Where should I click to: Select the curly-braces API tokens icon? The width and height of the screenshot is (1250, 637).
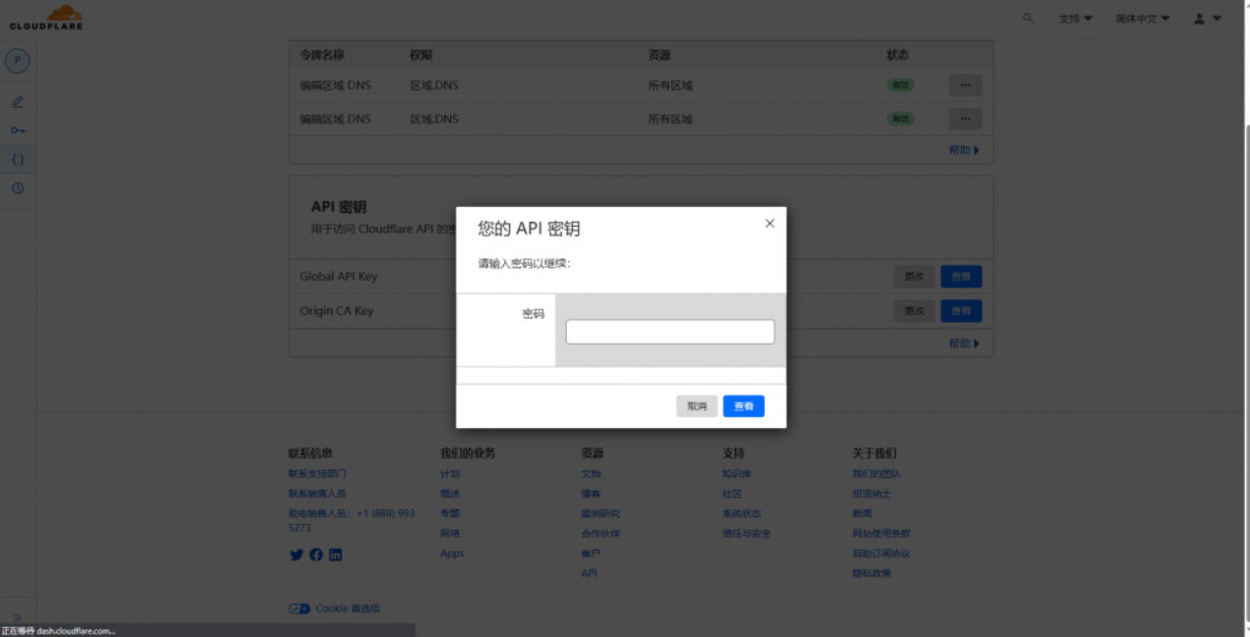[x=18, y=158]
